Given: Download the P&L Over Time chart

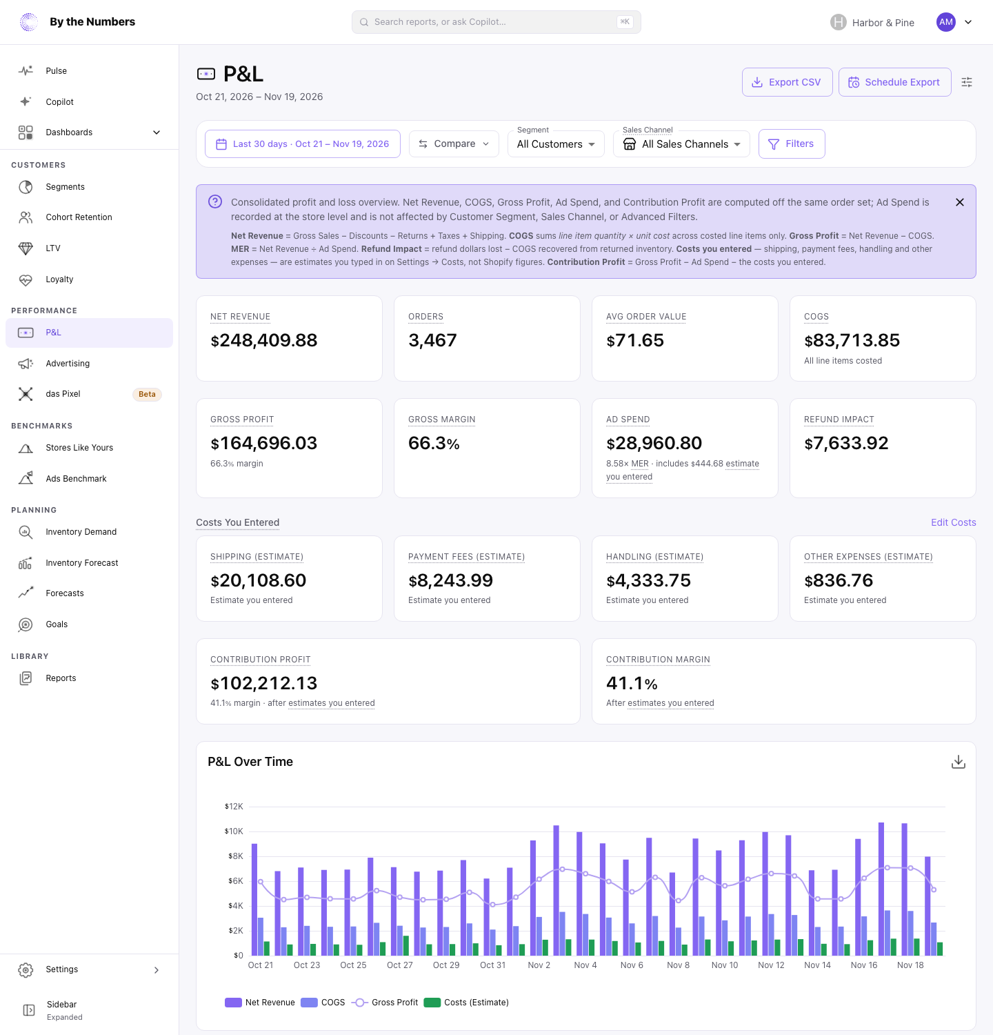Looking at the screenshot, I should (x=959, y=762).
